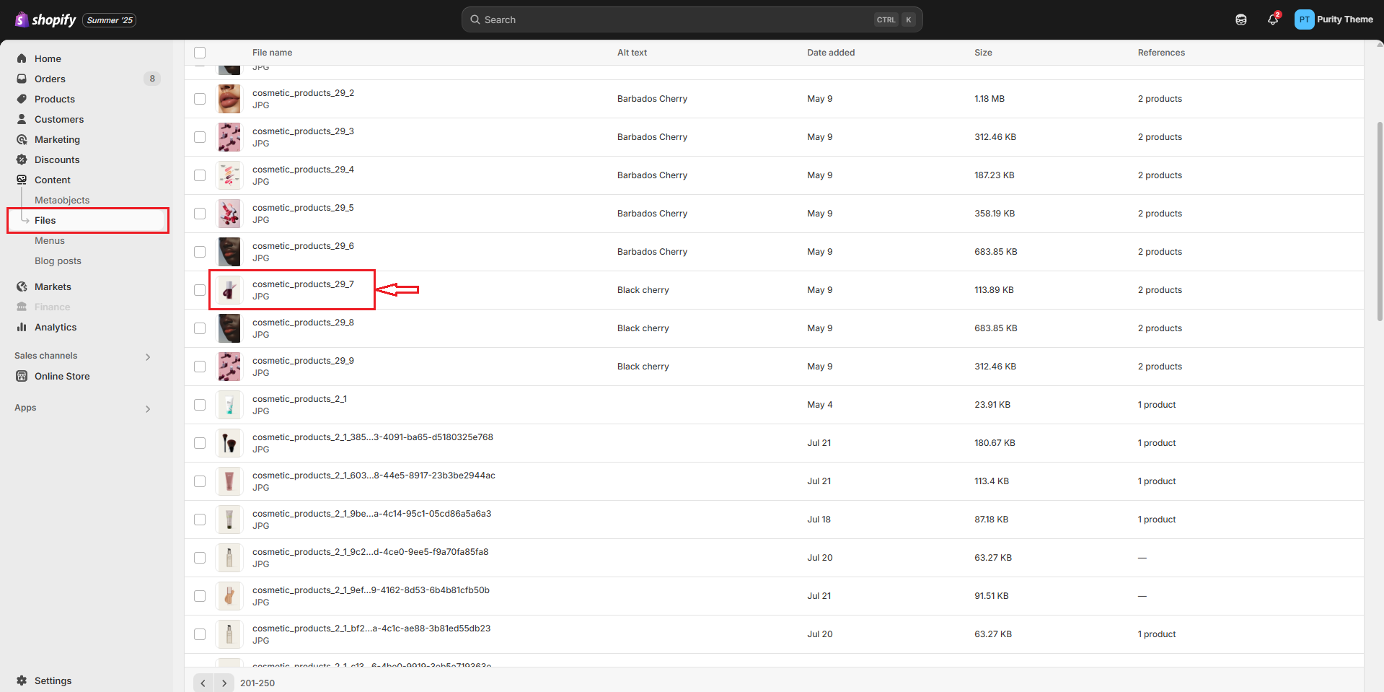Click the Customers person icon
The image size is (1384, 692).
tap(22, 119)
